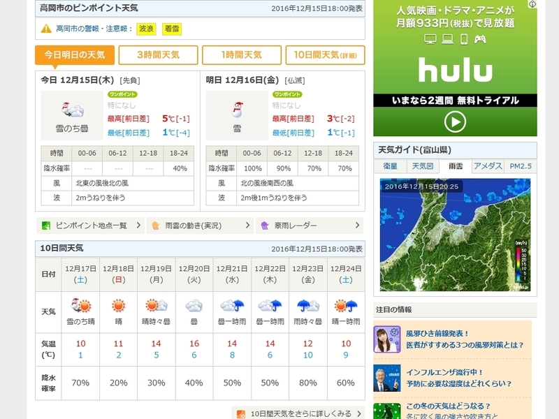This screenshot has height=419, width=559.
Task: Select the PM2.5 tab in 天気ガイド
Action: [521, 166]
